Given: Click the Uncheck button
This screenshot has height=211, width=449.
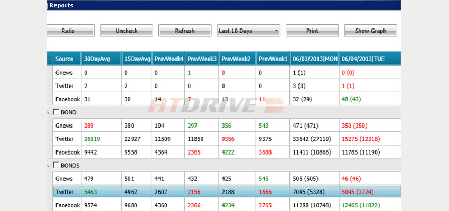Looking at the screenshot, I should 127,31.
